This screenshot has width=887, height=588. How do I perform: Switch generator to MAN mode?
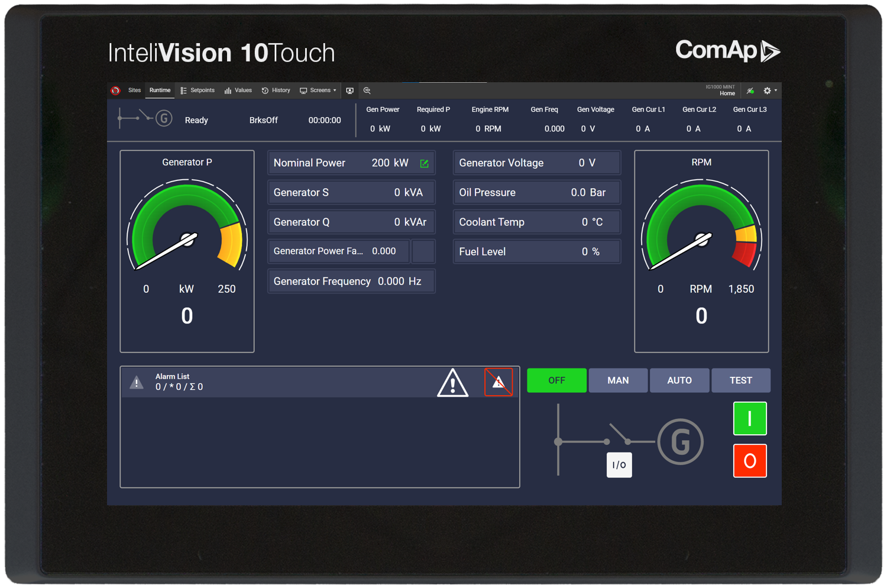[x=618, y=380]
